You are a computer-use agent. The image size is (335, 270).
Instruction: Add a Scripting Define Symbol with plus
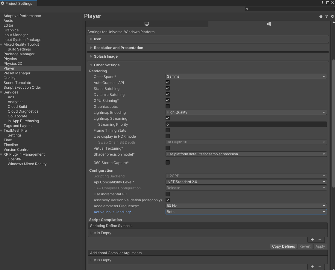(312, 240)
